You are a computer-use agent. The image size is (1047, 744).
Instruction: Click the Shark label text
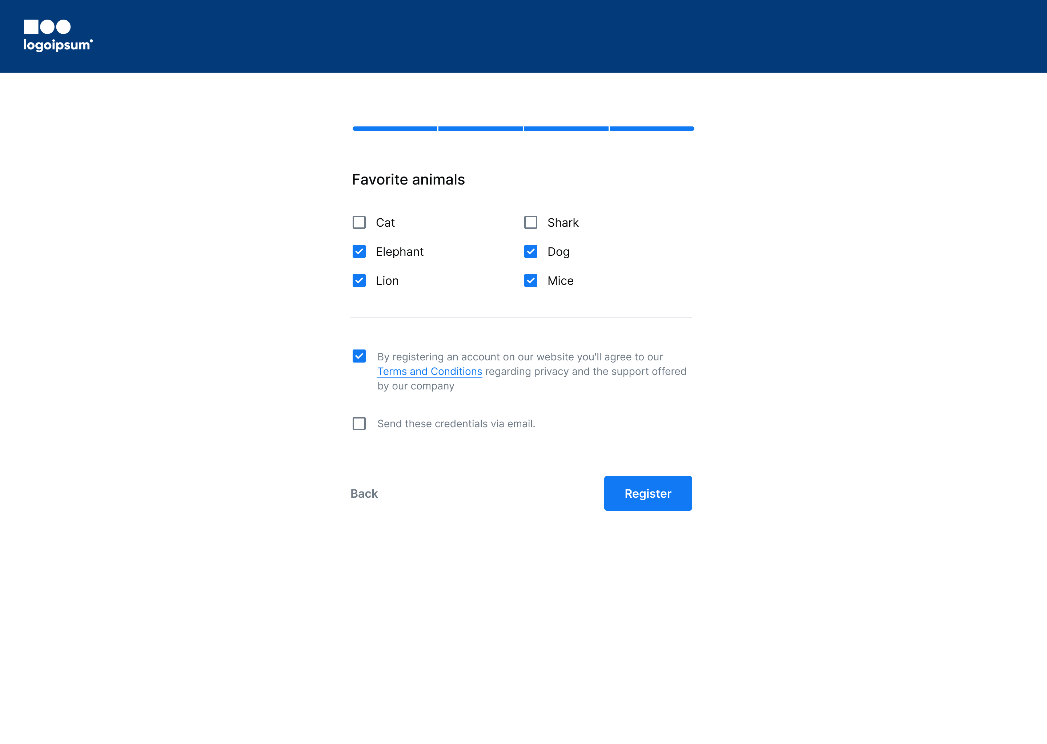pyautogui.click(x=563, y=223)
